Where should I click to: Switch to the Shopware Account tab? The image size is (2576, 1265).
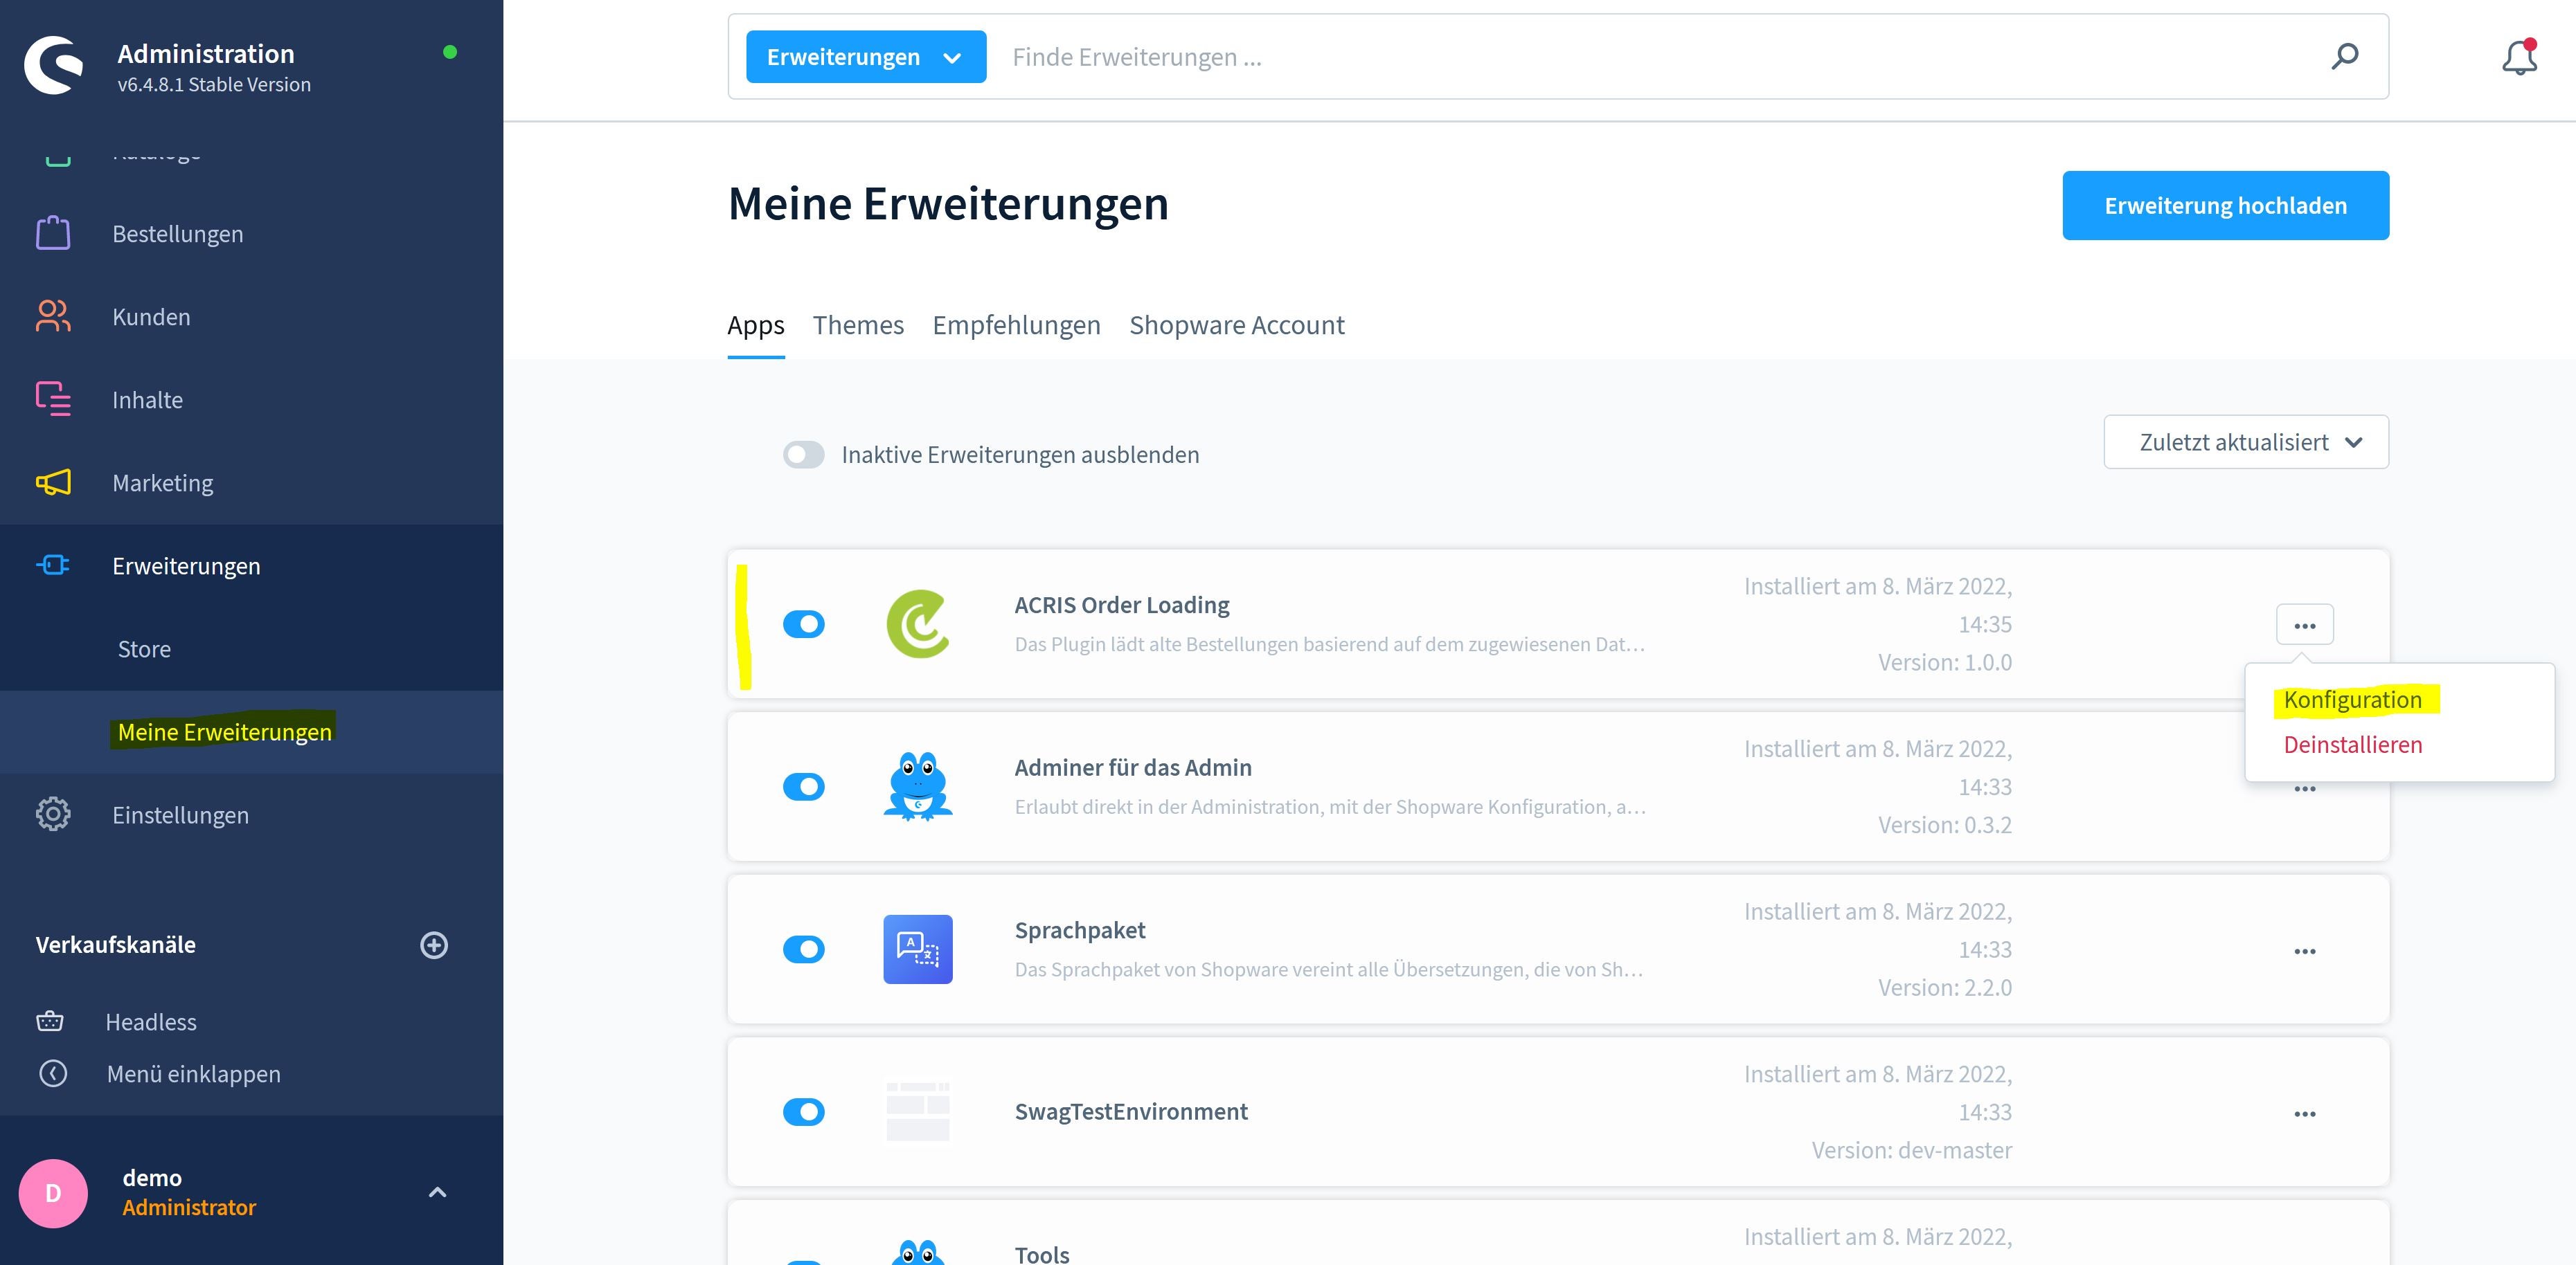pos(1237,325)
